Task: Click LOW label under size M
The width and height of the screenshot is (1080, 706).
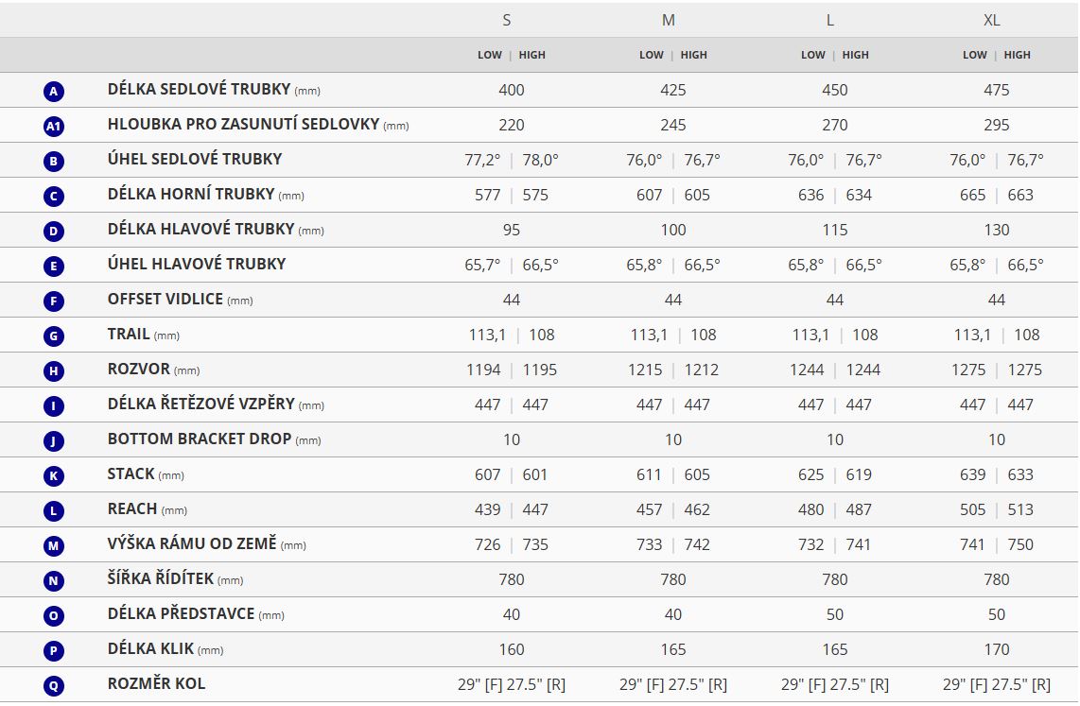Action: (652, 55)
